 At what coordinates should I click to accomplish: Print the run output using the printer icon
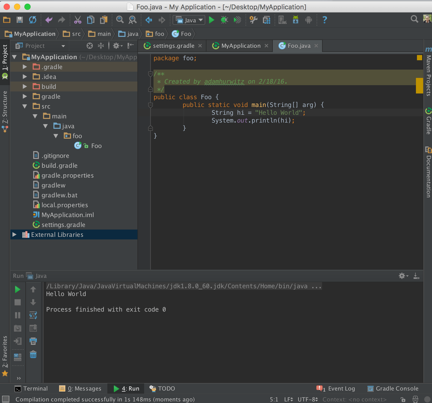tap(33, 341)
